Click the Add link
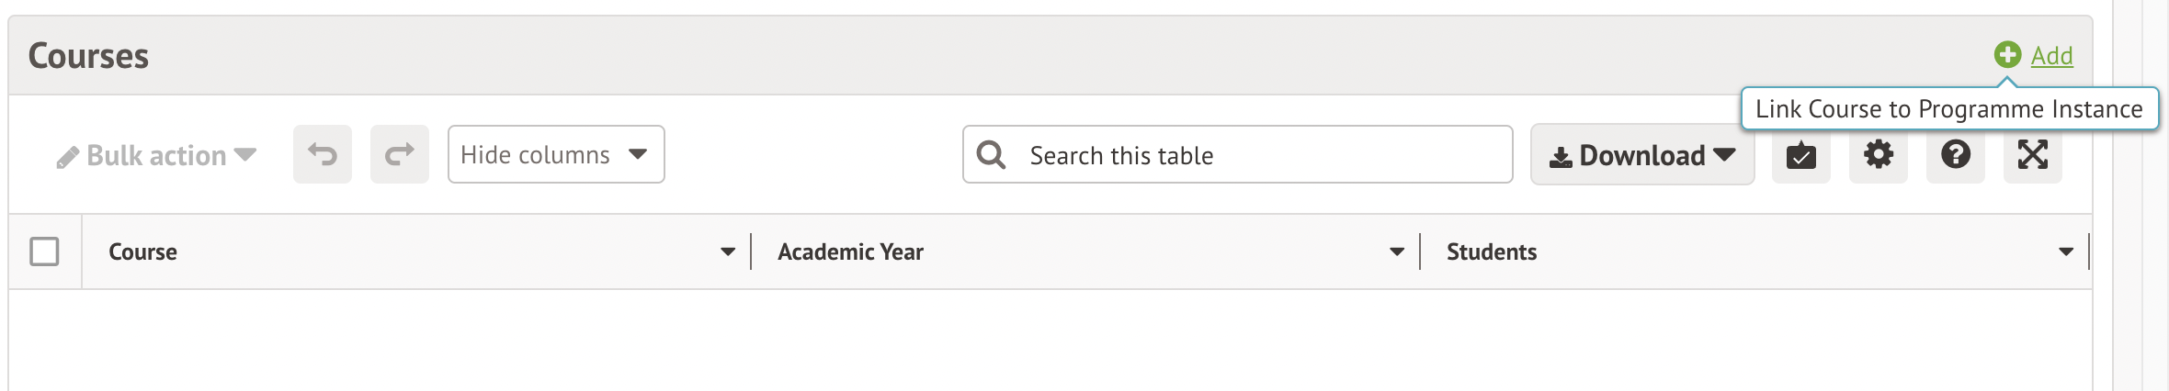Screen dimensions: 2169x391 2051,56
